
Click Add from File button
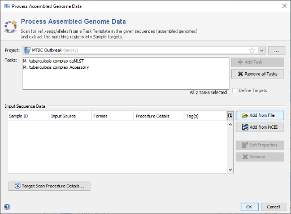coord(260,115)
